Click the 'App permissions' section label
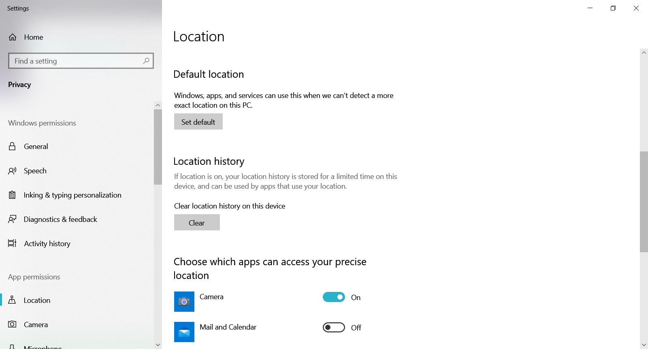This screenshot has width=648, height=349. click(x=34, y=277)
